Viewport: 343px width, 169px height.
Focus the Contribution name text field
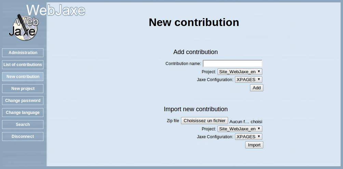pos(233,64)
